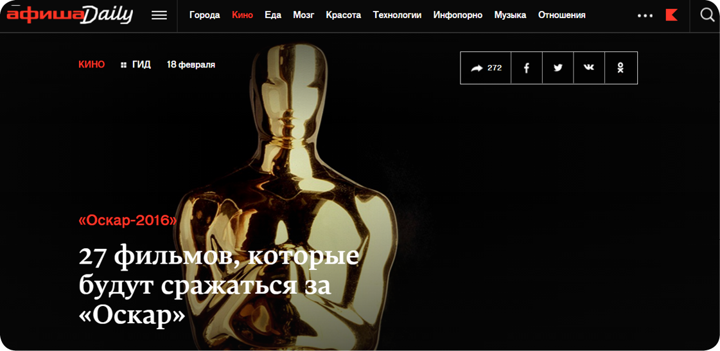
Task: Open the hamburger menu icon
Action: 159,15
